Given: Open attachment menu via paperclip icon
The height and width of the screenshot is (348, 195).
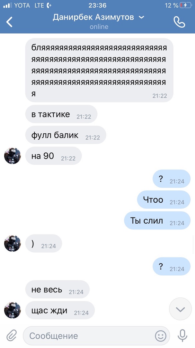Looking at the screenshot, I should point(12,335).
